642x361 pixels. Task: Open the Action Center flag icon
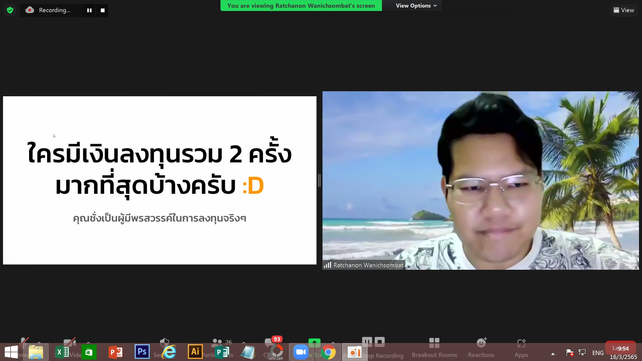point(570,353)
